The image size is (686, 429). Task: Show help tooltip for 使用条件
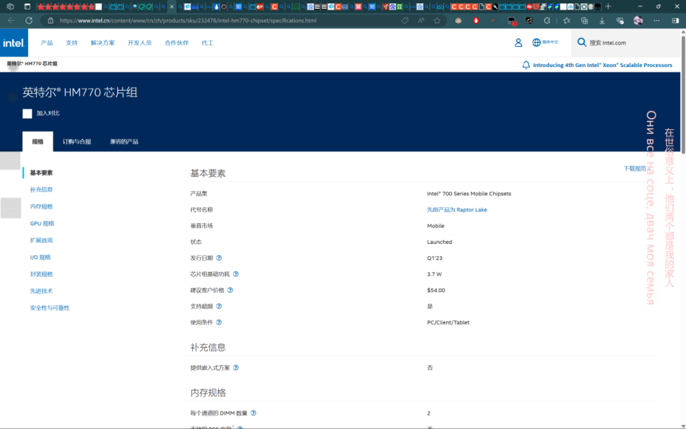tap(219, 322)
